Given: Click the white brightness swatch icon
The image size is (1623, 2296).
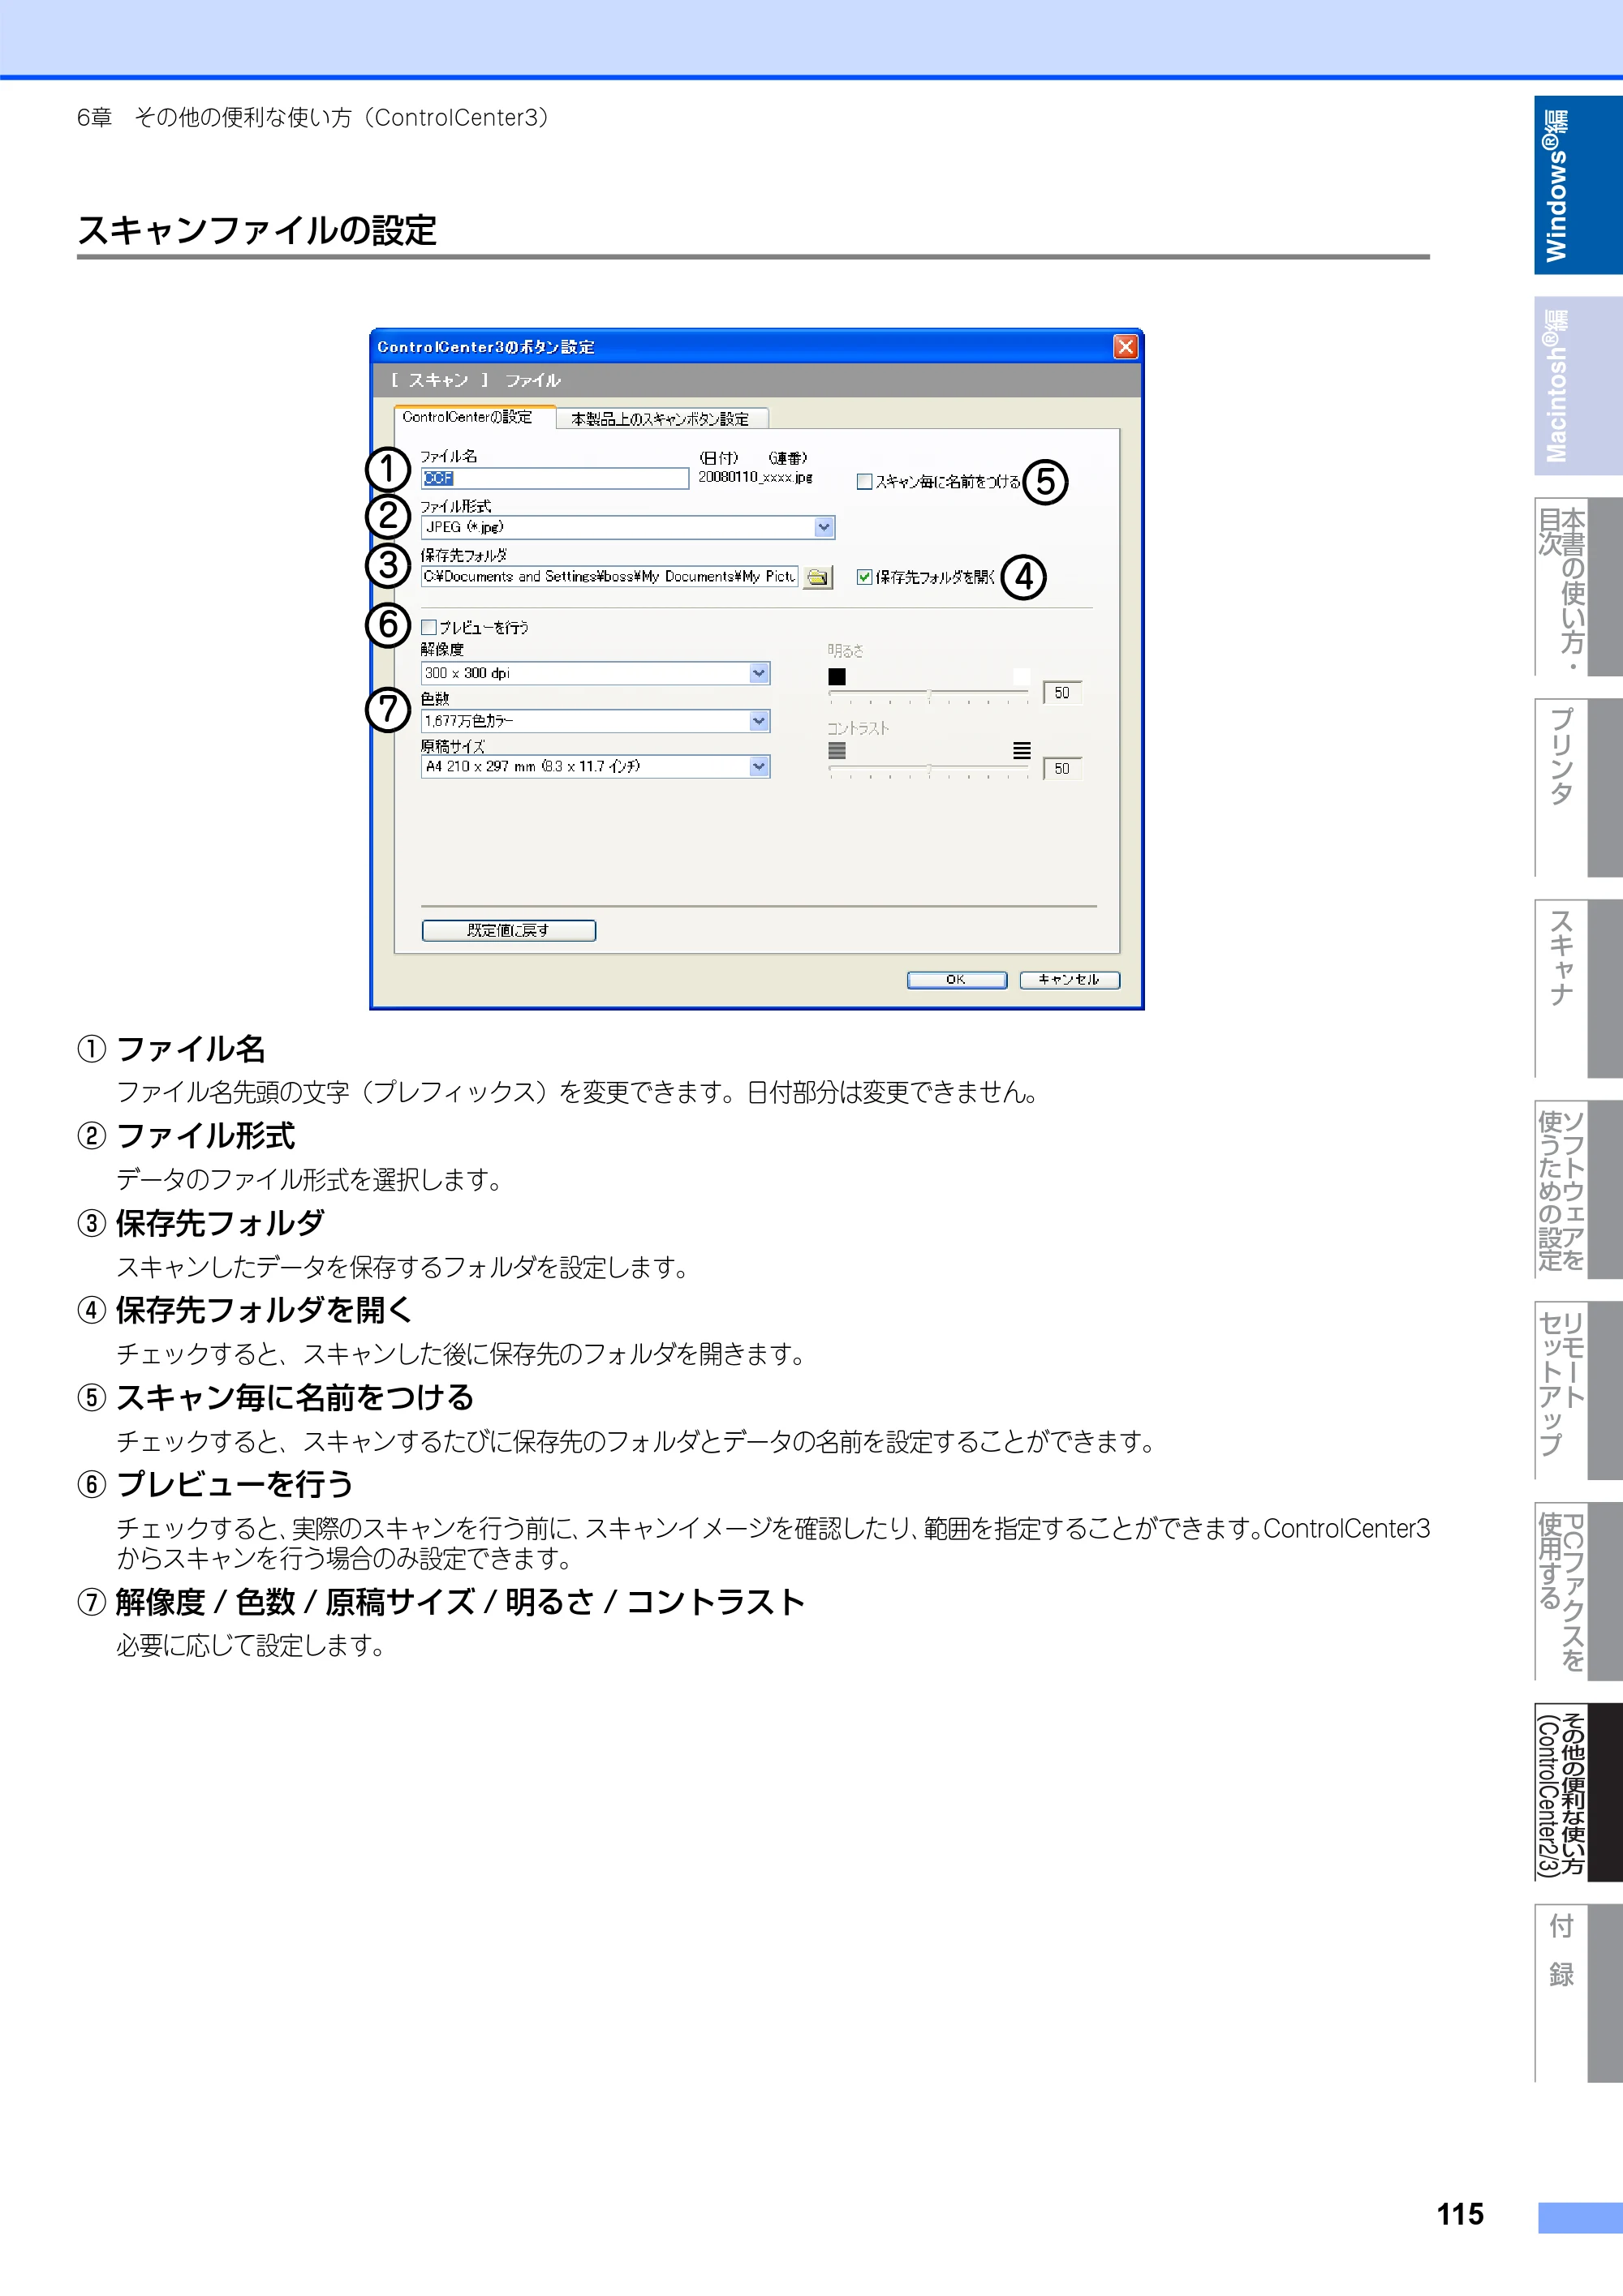Looking at the screenshot, I should click(1022, 677).
